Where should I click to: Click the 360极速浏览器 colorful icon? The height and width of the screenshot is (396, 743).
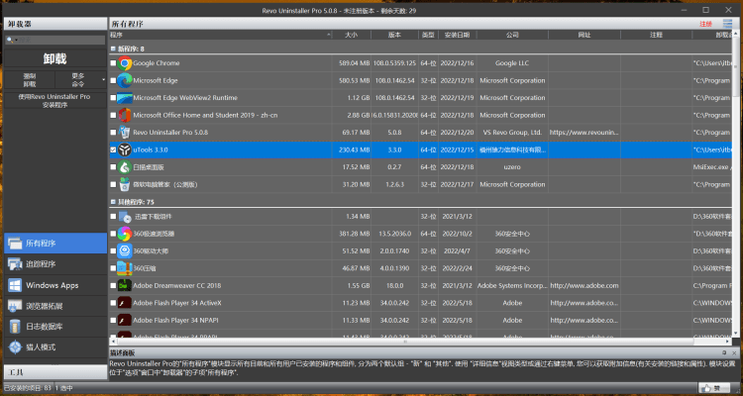[x=125, y=234]
